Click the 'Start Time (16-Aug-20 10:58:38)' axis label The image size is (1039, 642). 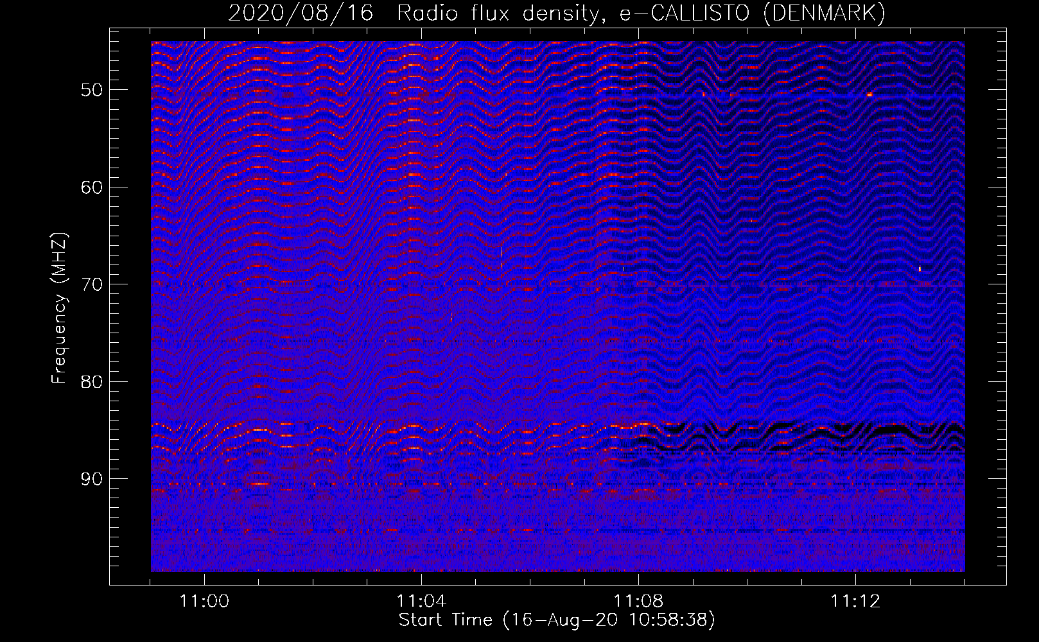pos(557,620)
